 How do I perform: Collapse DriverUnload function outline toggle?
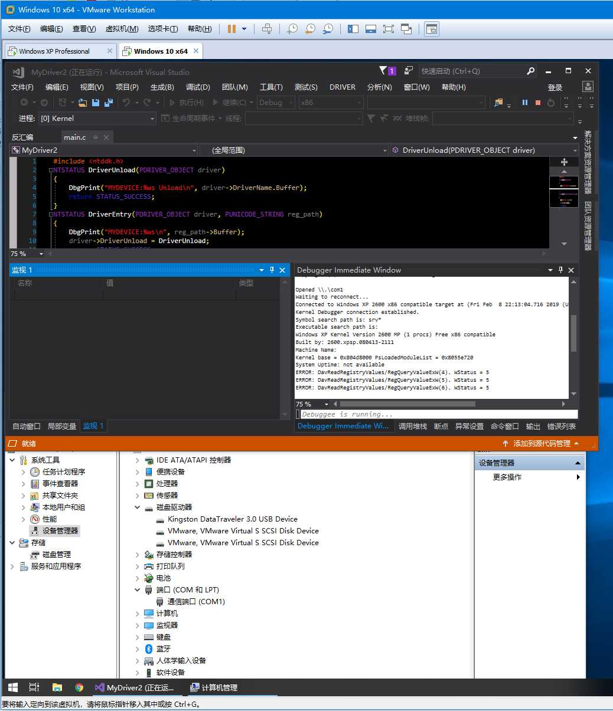[51, 170]
